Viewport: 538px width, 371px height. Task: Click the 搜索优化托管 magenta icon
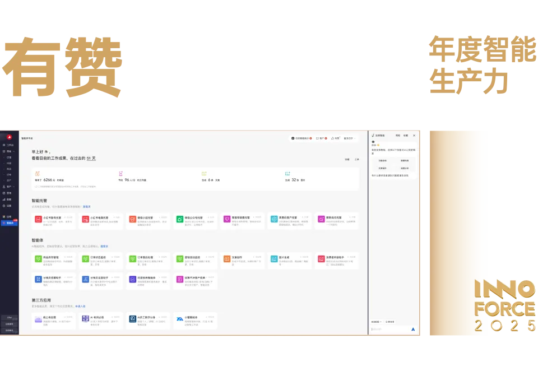321,220
